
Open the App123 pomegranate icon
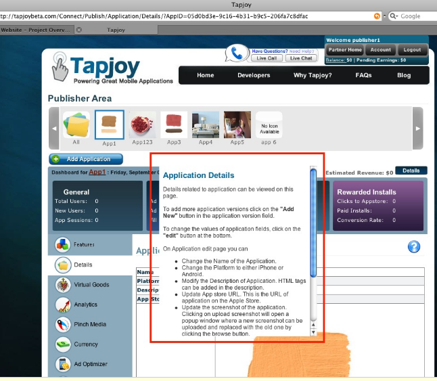point(143,125)
